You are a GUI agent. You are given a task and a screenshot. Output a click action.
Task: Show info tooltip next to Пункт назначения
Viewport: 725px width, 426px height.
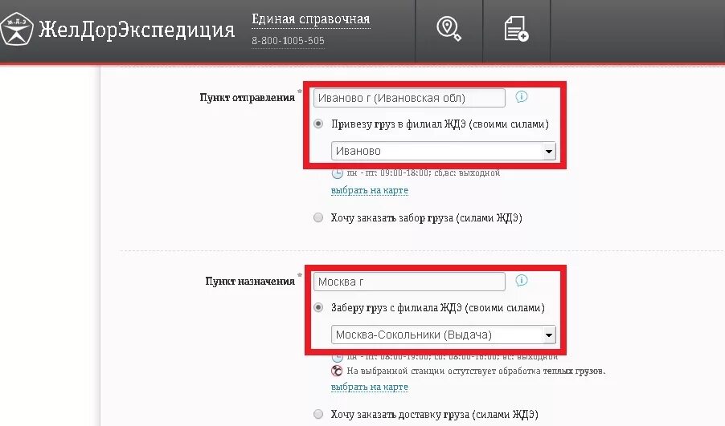521,280
